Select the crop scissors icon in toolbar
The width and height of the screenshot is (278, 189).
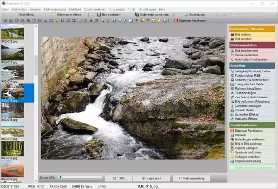[46, 21]
